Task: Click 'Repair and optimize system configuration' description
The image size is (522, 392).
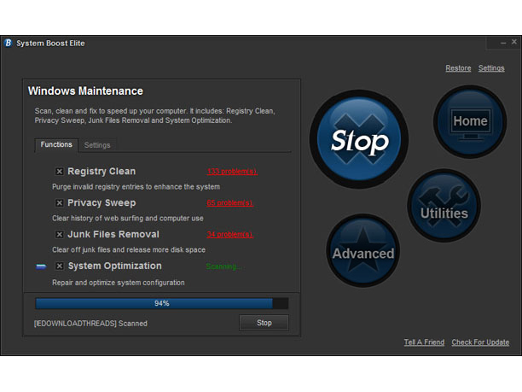Action: tap(119, 283)
